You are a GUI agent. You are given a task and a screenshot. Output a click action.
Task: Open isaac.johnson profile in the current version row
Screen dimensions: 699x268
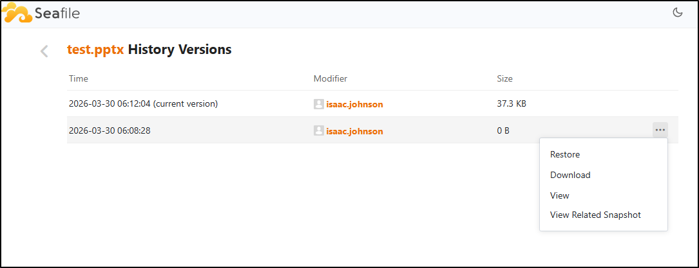point(354,104)
